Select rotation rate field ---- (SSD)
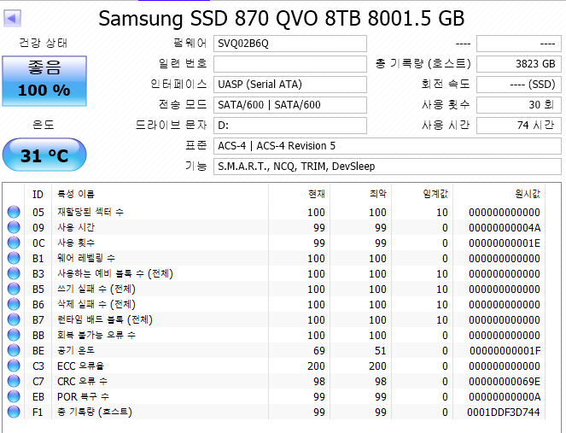Image resolution: width=566 pixels, height=433 pixels. tap(519, 85)
